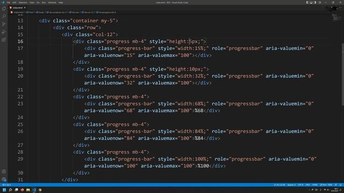344x193 pixels.
Task: Open the notifications bell in status bar
Action: click(x=340, y=185)
